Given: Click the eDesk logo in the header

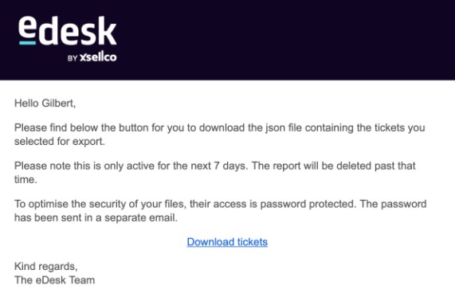Looking at the screenshot, I should click(67, 38).
